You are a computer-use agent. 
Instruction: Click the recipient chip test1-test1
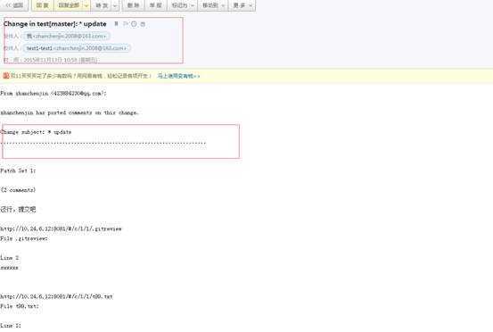(x=77, y=48)
